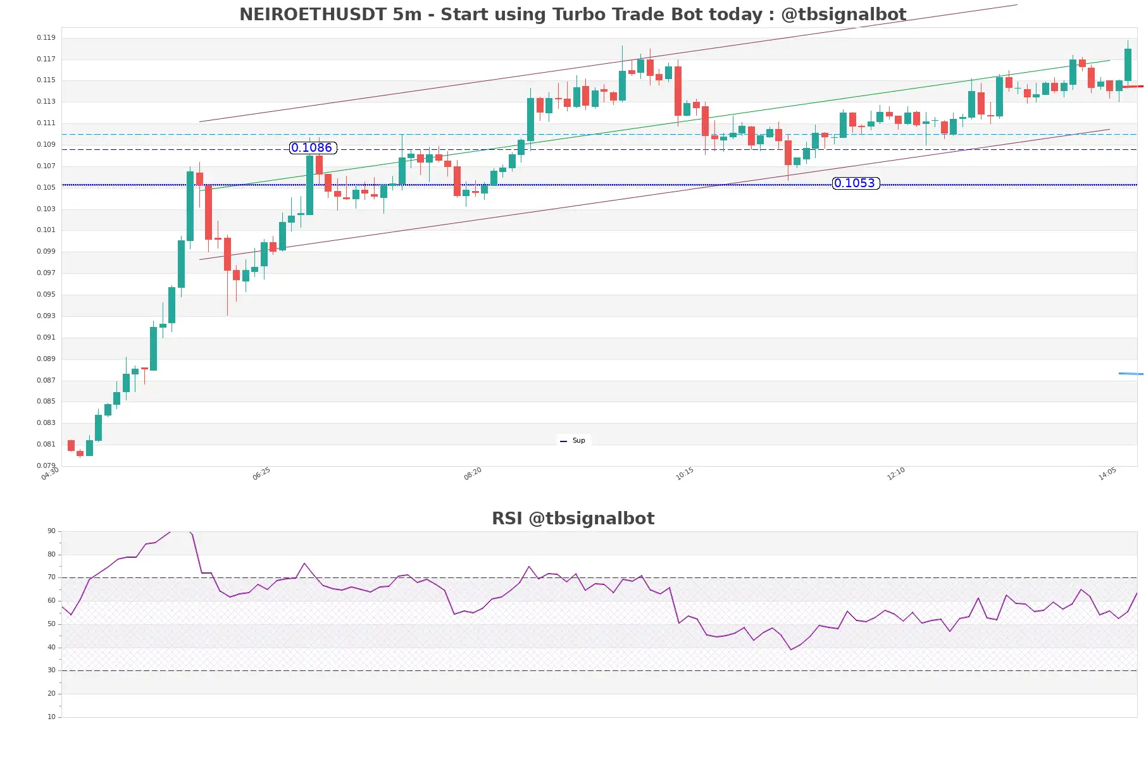Click the 08:20 time axis label
This screenshot has width=1146, height=764.
(473, 474)
